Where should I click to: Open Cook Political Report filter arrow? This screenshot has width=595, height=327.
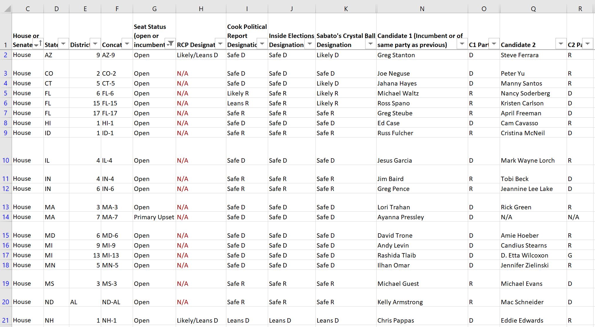click(x=262, y=44)
